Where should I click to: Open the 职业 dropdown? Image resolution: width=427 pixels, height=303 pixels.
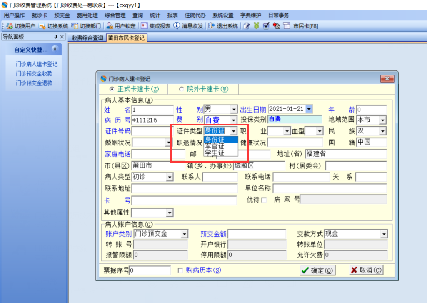[287, 131]
